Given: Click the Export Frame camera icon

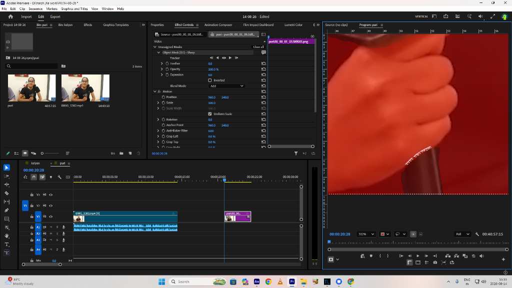Looking at the screenshot, I should (x=435, y=262).
